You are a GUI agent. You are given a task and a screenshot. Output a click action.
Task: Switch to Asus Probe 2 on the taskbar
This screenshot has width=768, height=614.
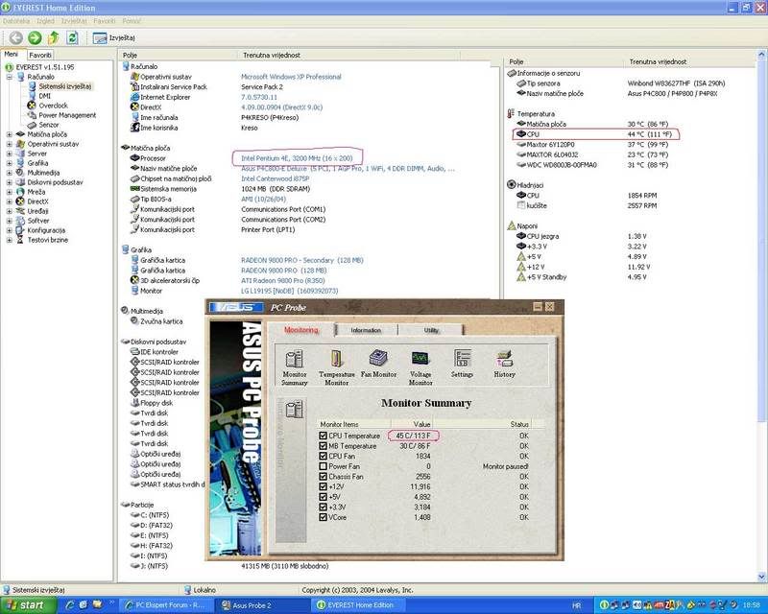263,605
